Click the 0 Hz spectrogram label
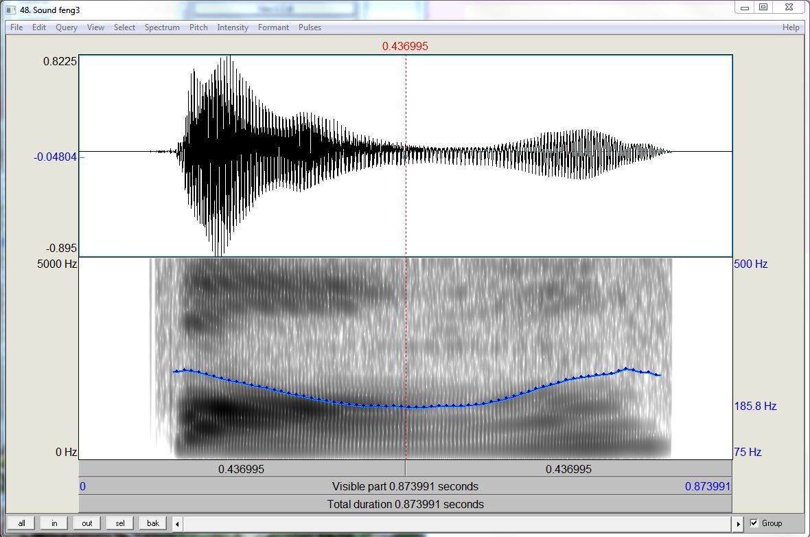This screenshot has width=810, height=537. tap(66, 453)
